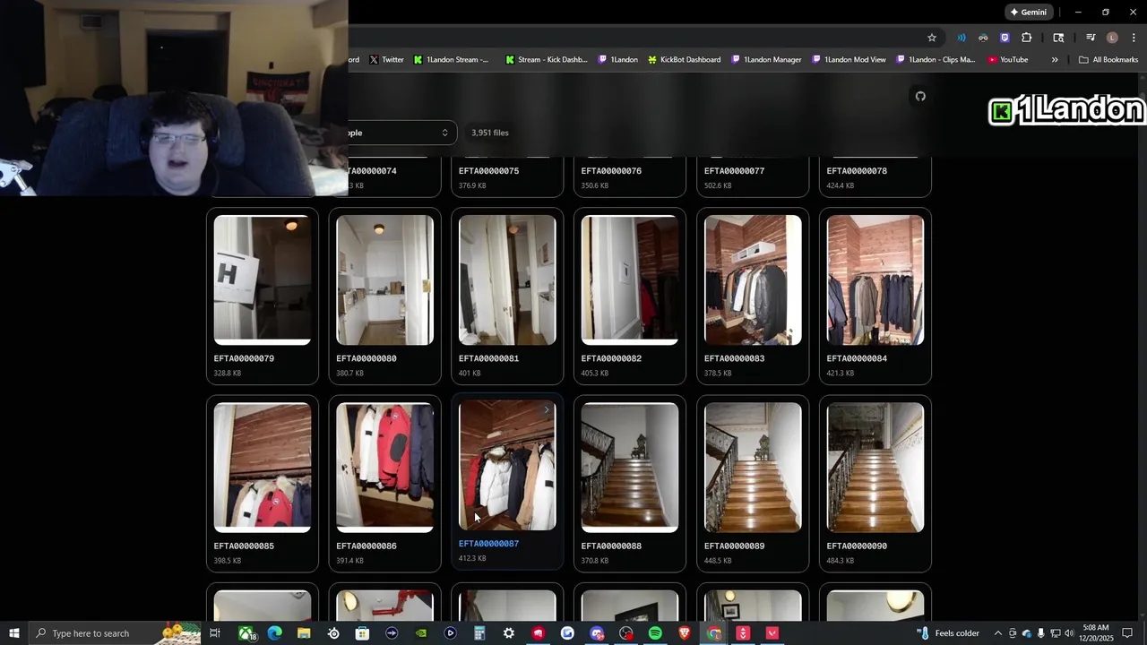The image size is (1147, 645).
Task: Ask Gemini from the title bar
Action: pos(1028,13)
